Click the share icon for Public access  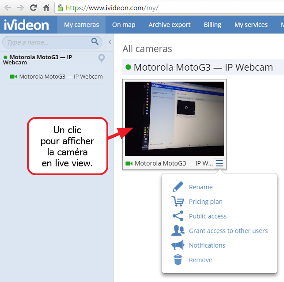pos(178,216)
